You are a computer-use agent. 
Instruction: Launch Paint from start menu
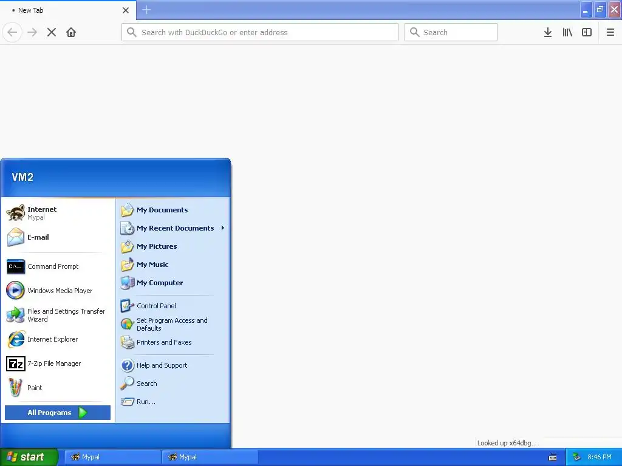tap(58, 388)
